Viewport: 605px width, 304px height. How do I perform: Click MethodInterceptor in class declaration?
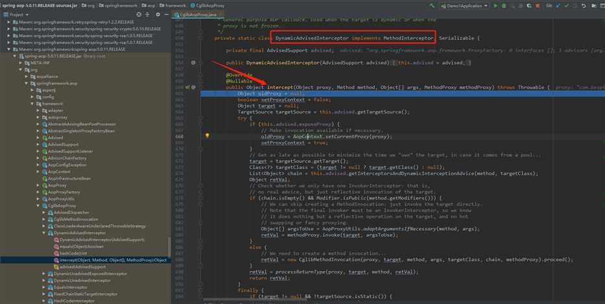tap(409, 38)
